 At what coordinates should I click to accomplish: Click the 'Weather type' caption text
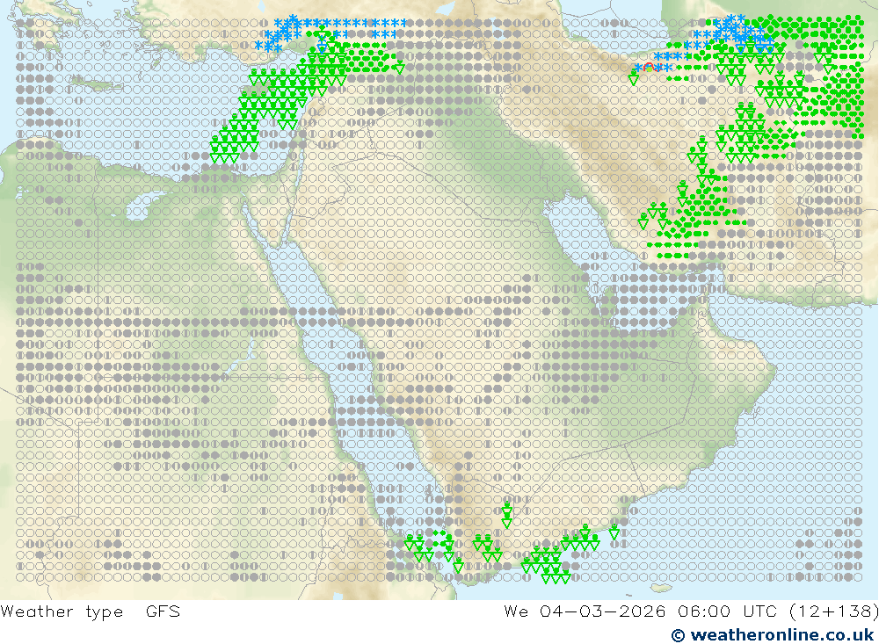point(62,612)
